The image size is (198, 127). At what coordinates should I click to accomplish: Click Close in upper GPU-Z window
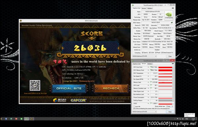170,56
